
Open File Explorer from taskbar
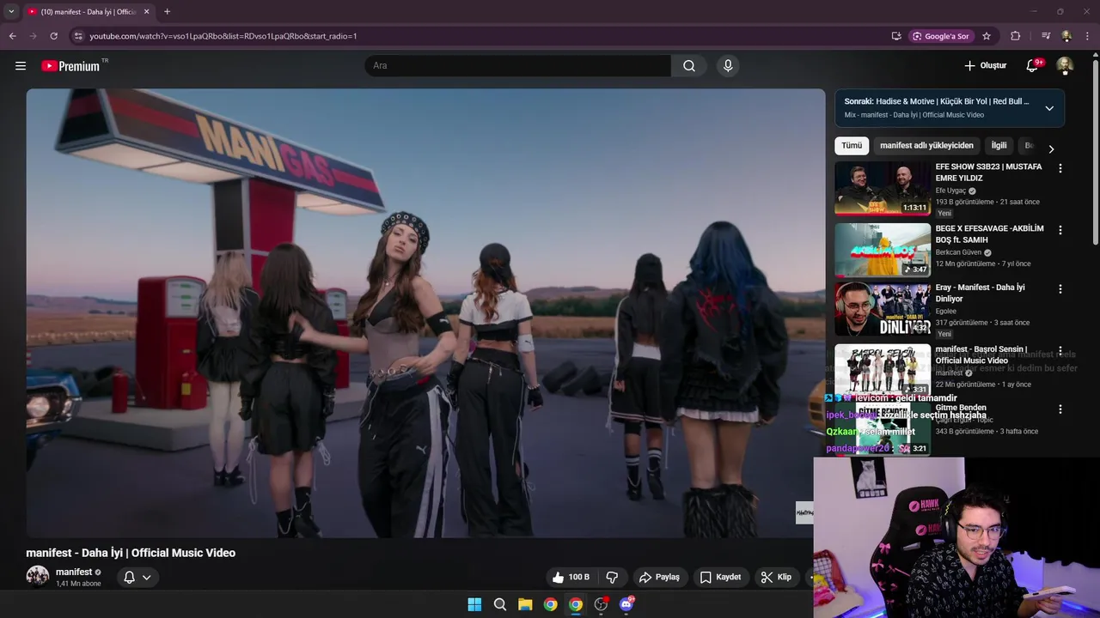(x=525, y=604)
